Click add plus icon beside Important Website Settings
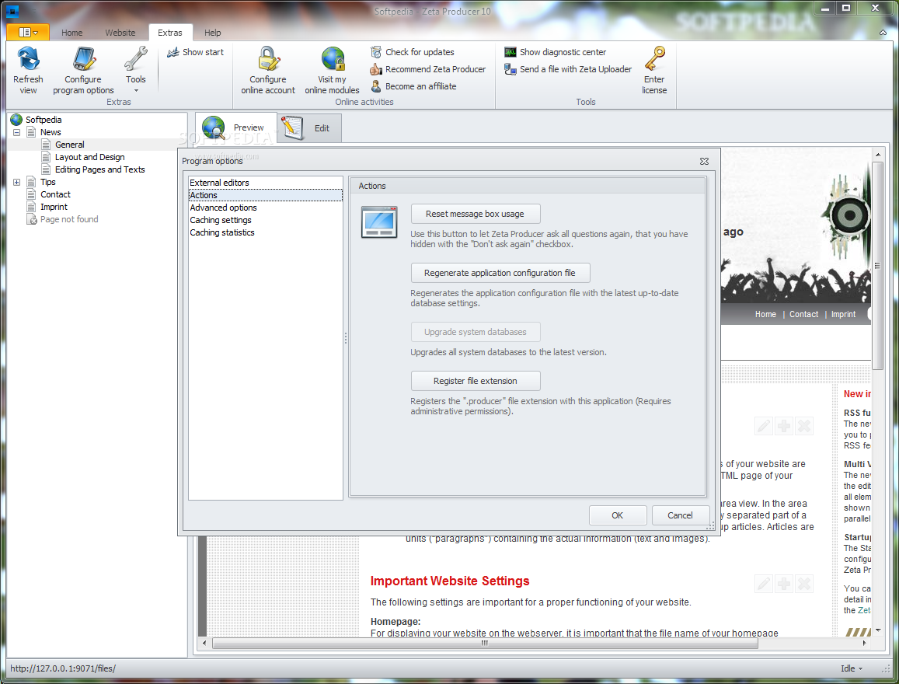 784,585
